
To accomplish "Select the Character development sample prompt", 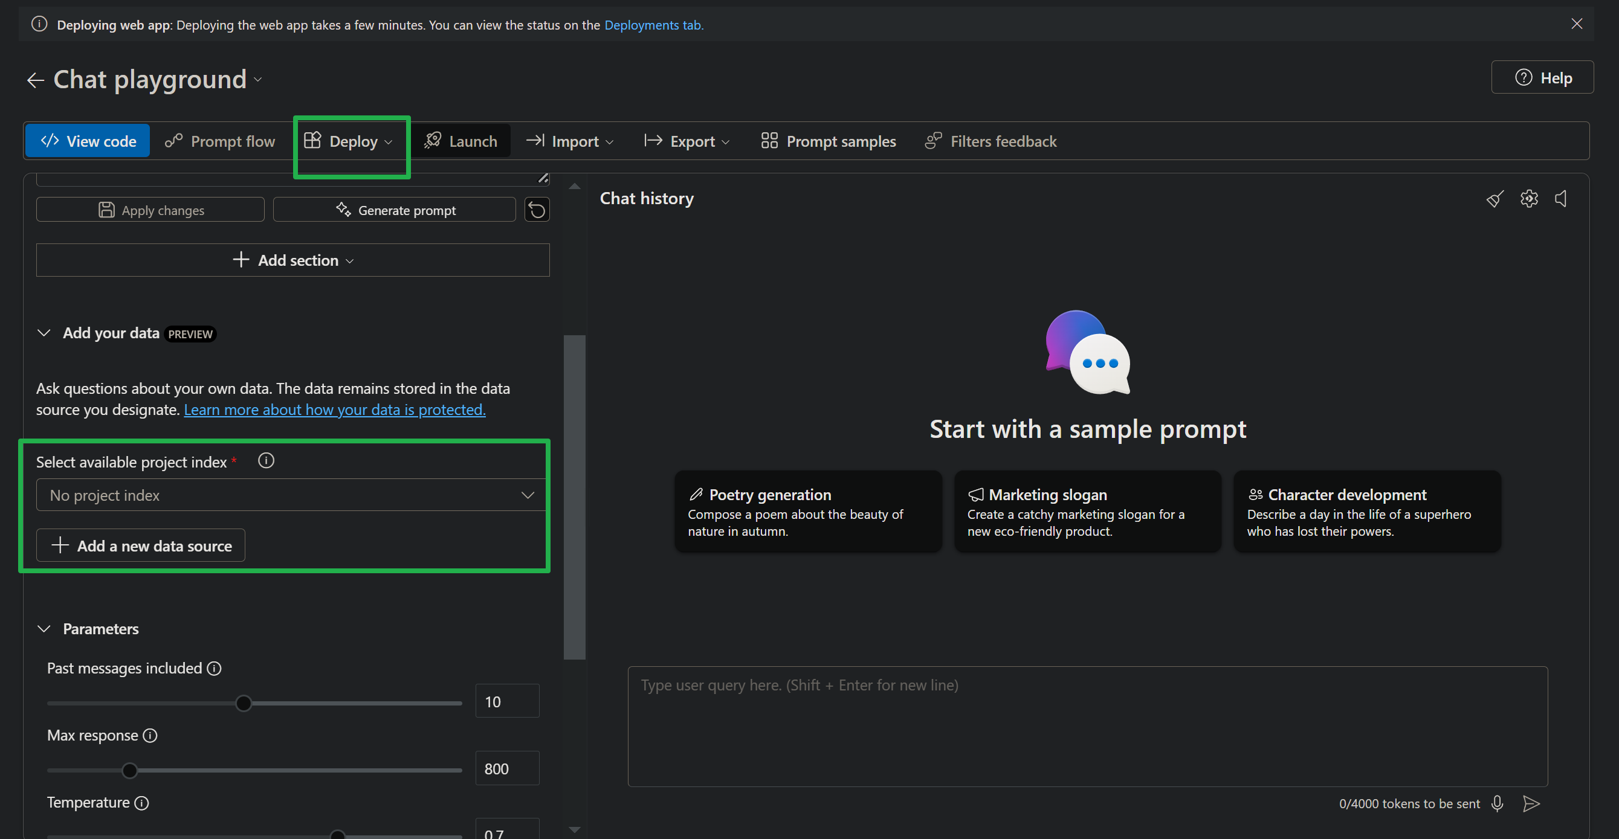I will [x=1367, y=511].
